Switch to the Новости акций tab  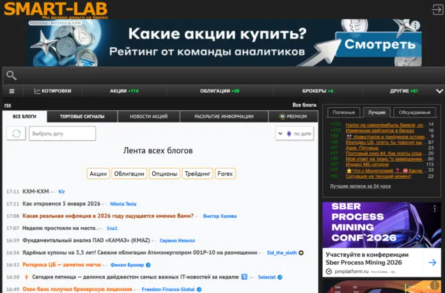click(x=149, y=116)
